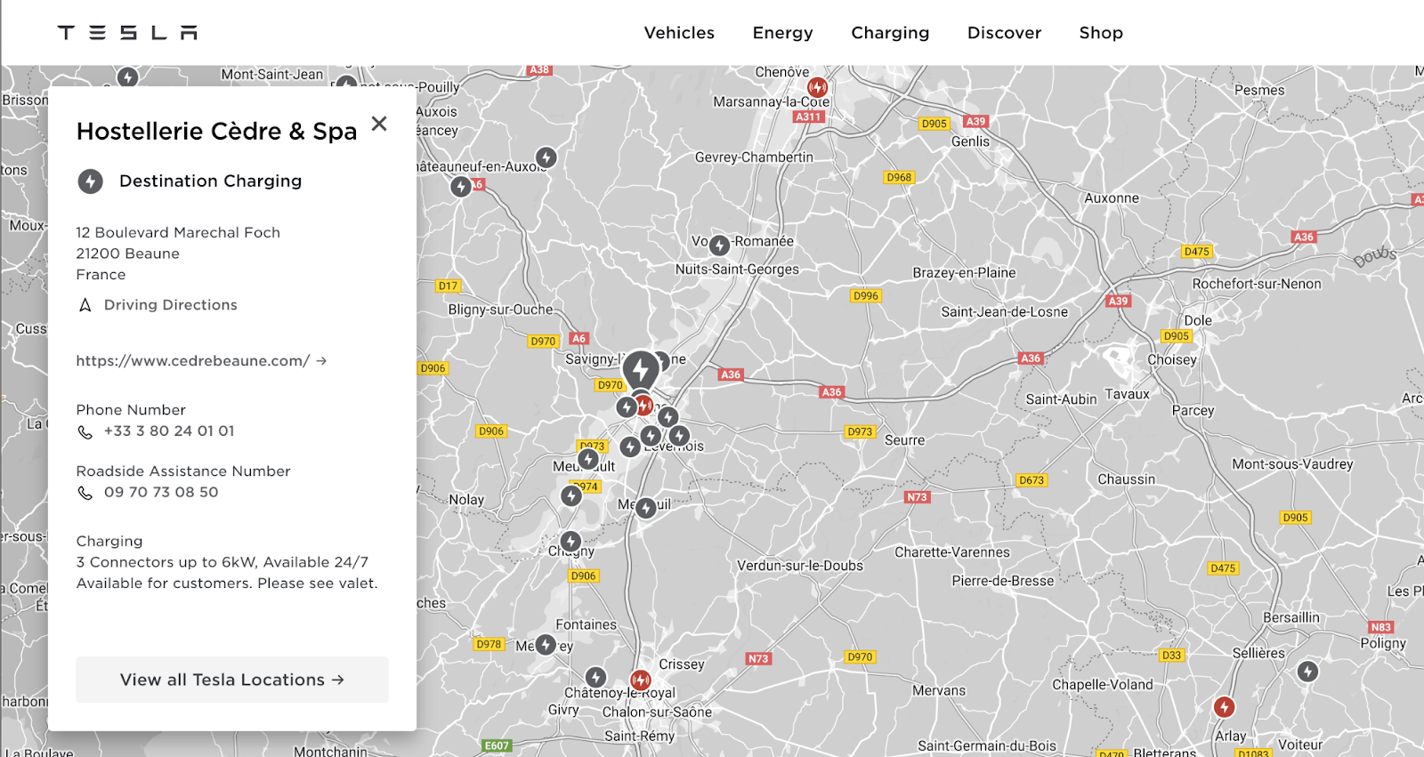This screenshot has height=757, width=1424.
Task: Open the Charging menu
Action: [890, 33]
